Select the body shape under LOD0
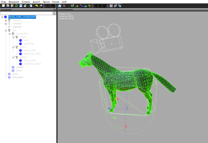Screen dimensions: 208x143 26,40
